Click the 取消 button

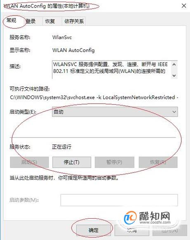point(132,230)
